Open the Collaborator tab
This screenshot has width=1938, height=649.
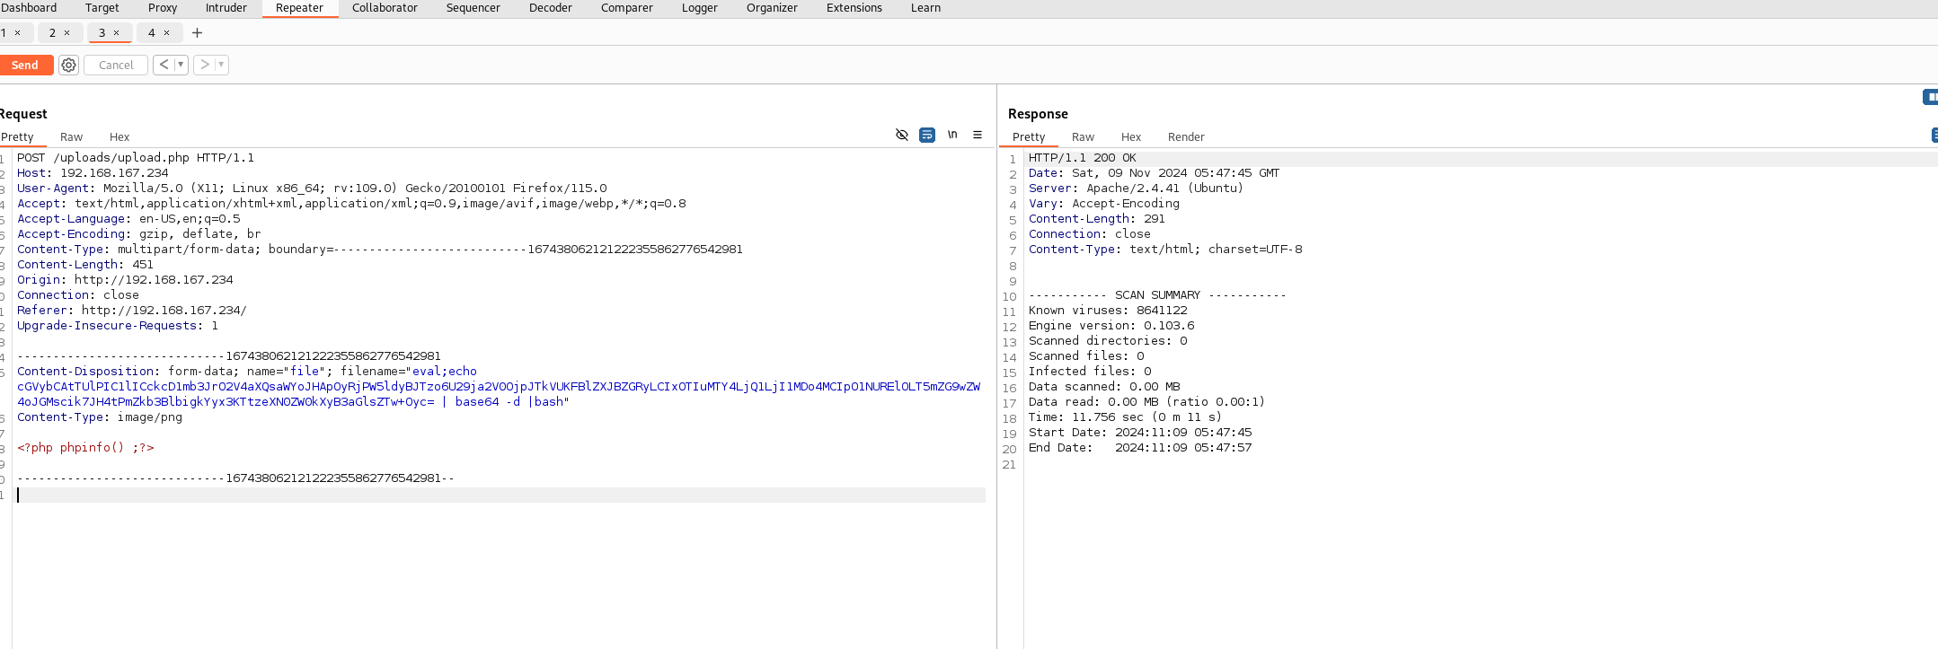(385, 7)
